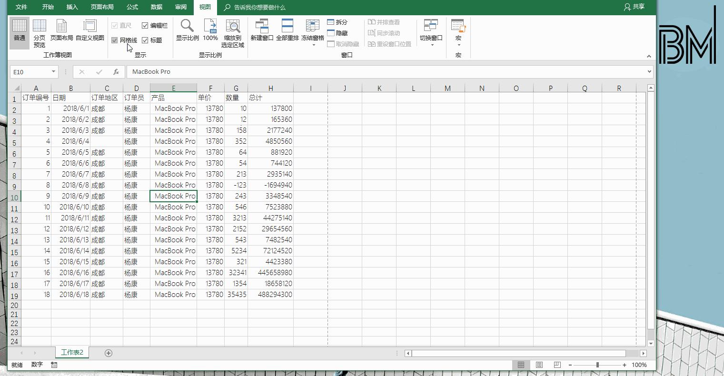Arrange All windows (全部重排)
The image size is (724, 376).
pos(288,31)
